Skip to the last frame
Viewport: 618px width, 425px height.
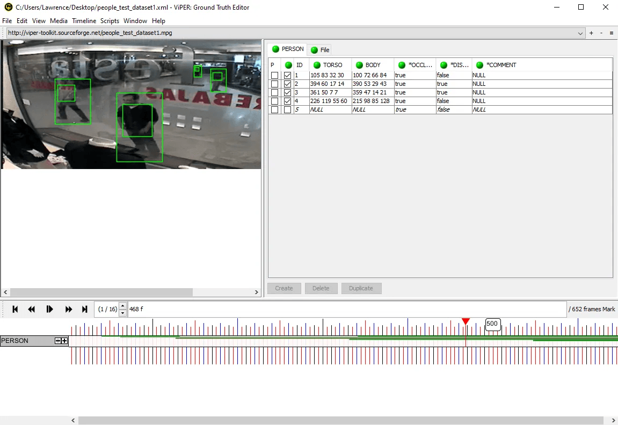[84, 309]
